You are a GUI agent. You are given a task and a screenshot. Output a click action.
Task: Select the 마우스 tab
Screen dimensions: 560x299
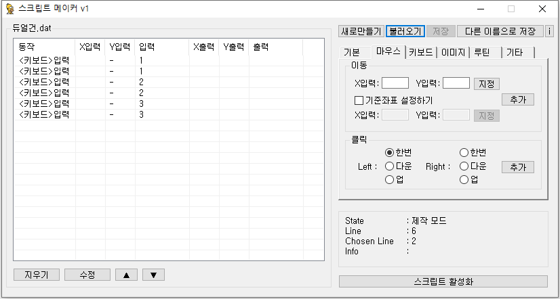[388, 51]
